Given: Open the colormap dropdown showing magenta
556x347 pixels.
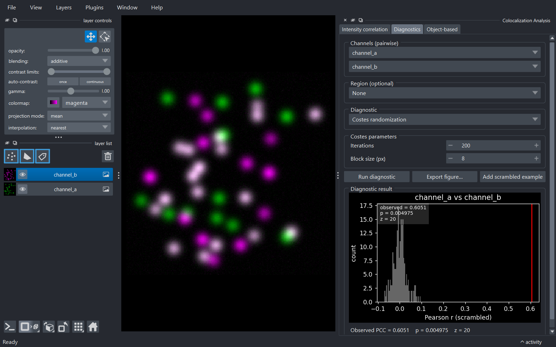Looking at the screenshot, I should (86, 103).
